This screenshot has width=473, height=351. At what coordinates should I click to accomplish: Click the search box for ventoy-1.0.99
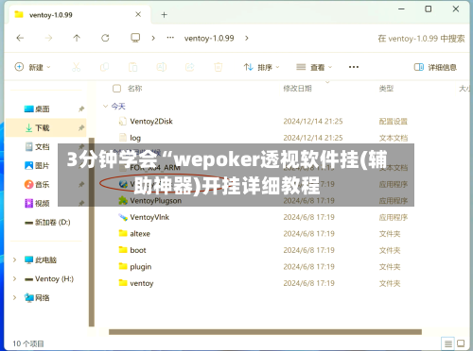click(421, 39)
